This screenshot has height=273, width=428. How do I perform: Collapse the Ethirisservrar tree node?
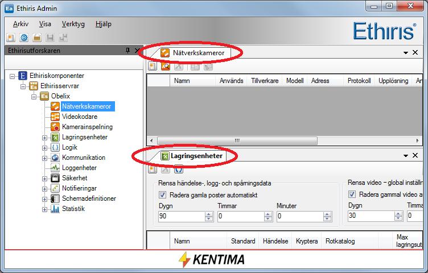[x=23, y=86]
